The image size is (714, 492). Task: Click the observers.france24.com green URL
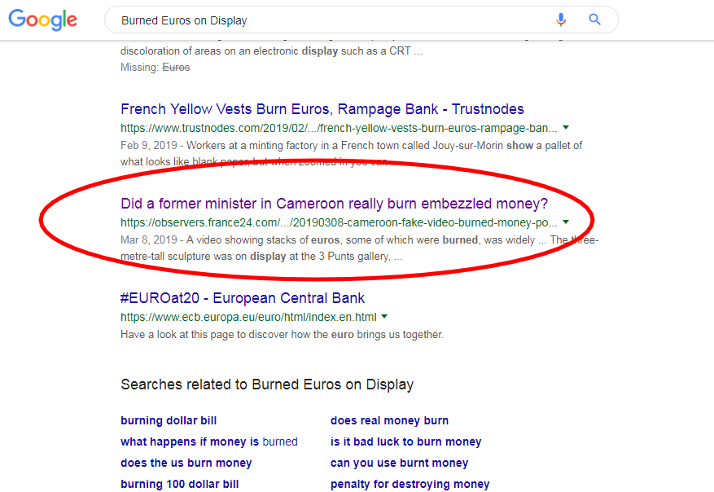point(339,222)
